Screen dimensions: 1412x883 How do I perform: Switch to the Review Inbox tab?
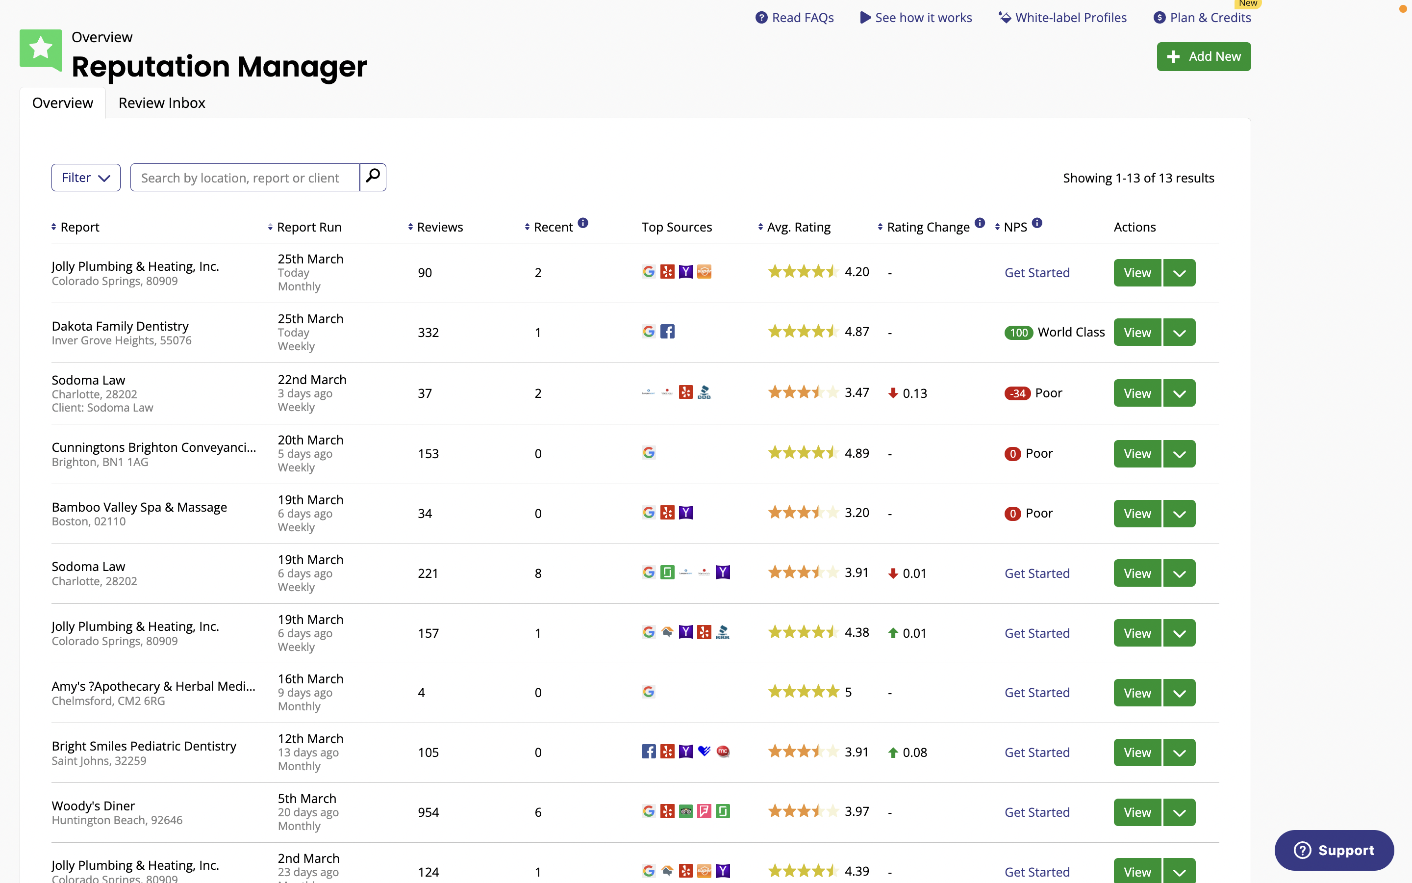tap(162, 103)
